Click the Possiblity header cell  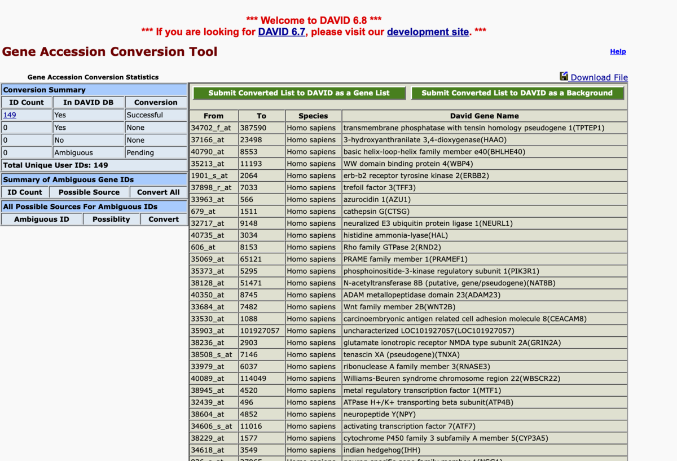coord(112,219)
